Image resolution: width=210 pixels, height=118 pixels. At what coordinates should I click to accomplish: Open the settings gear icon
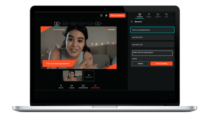pyautogui.click(x=106, y=16)
